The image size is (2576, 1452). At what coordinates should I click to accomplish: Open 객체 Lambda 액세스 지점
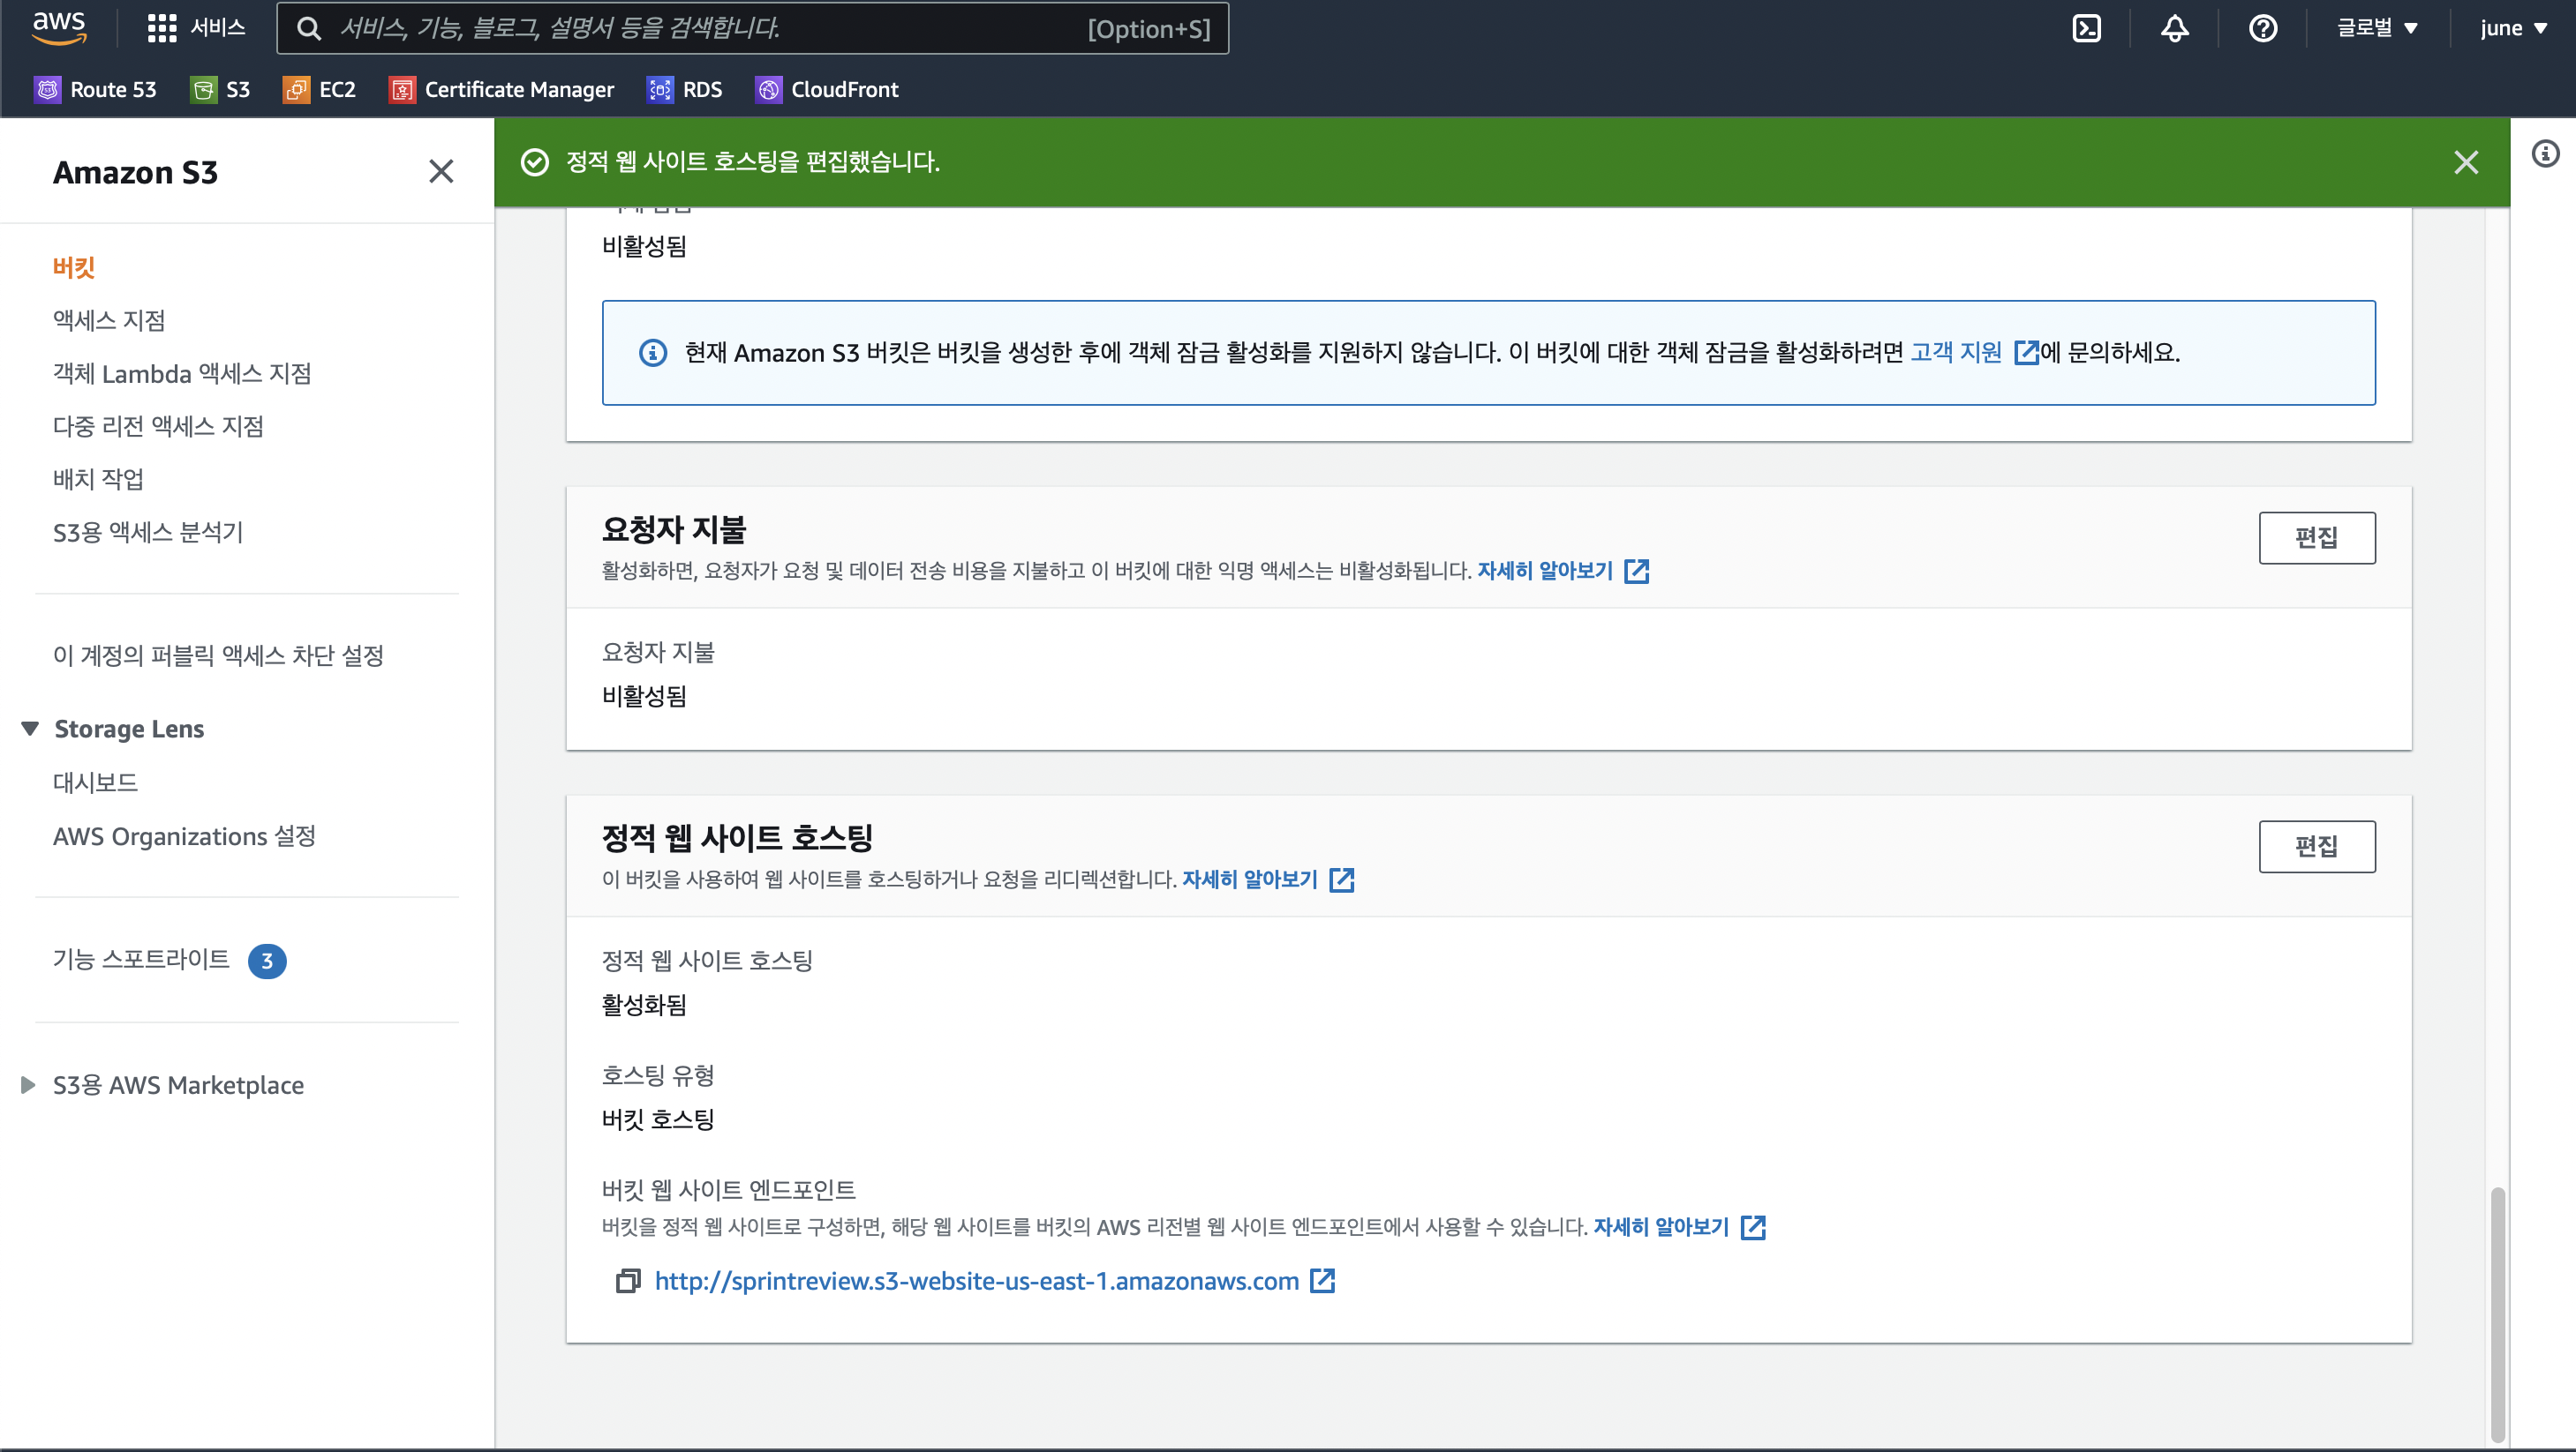[182, 374]
